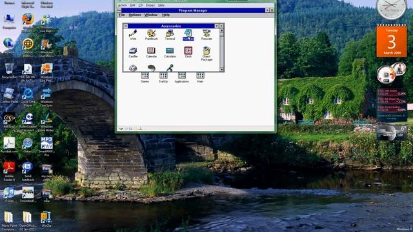
Task: Click the Accessories window title bar
Action: click(x=171, y=26)
